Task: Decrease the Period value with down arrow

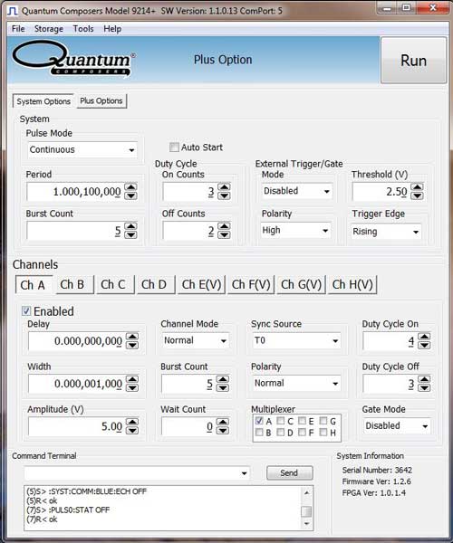Action: pyautogui.click(x=131, y=195)
